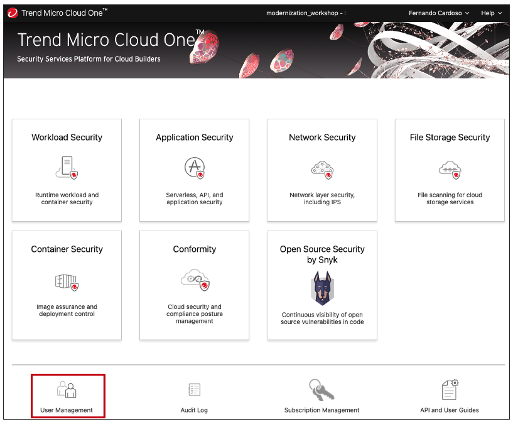Click 'Image assurance and deployment control' text
513x424 pixels.
pos(67,310)
